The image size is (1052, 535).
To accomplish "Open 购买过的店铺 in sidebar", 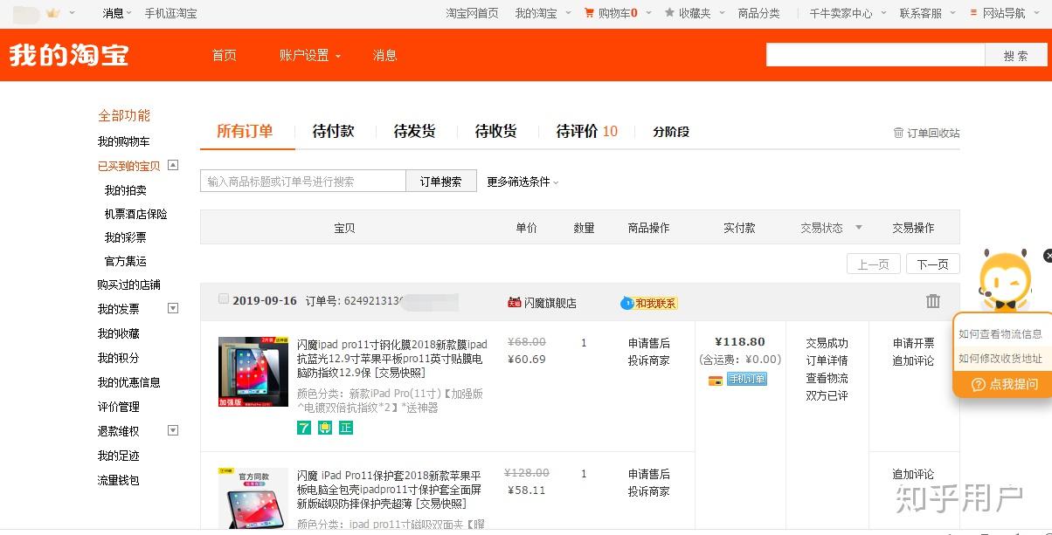I will (128, 285).
